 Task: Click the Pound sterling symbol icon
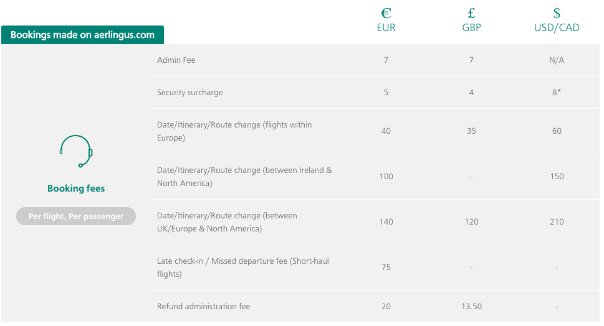click(x=471, y=13)
